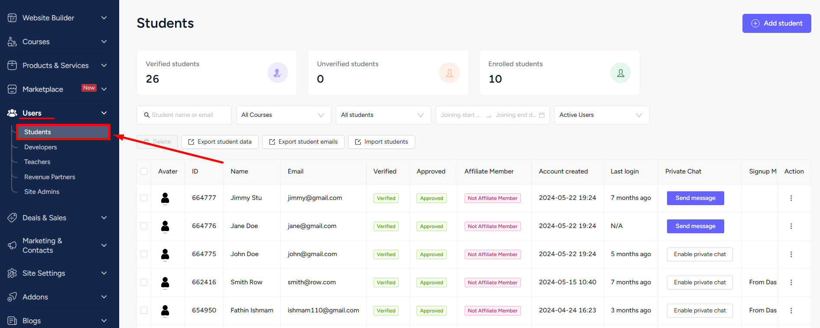Click the Deals & Sales tag icon
The height and width of the screenshot is (328, 820).
coord(12,218)
